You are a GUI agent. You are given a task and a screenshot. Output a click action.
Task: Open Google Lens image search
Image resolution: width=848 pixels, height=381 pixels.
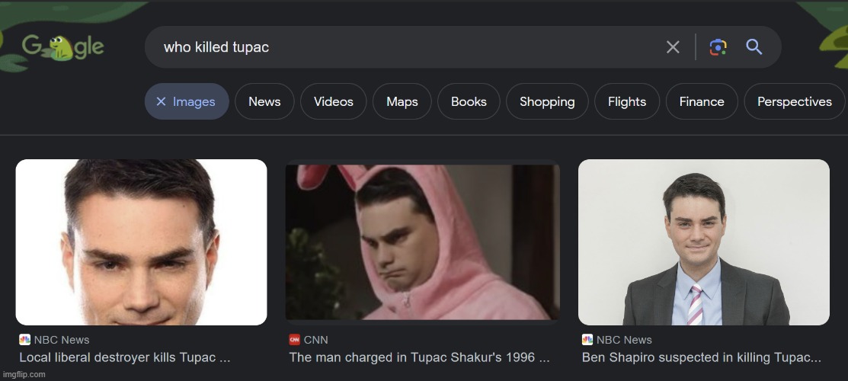718,47
